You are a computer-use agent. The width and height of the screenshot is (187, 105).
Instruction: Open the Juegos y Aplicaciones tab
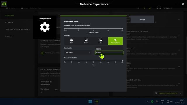[x=18, y=30]
